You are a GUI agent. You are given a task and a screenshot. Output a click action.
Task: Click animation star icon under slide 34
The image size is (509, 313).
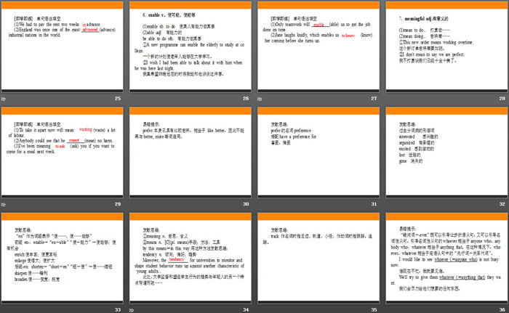click(132, 310)
